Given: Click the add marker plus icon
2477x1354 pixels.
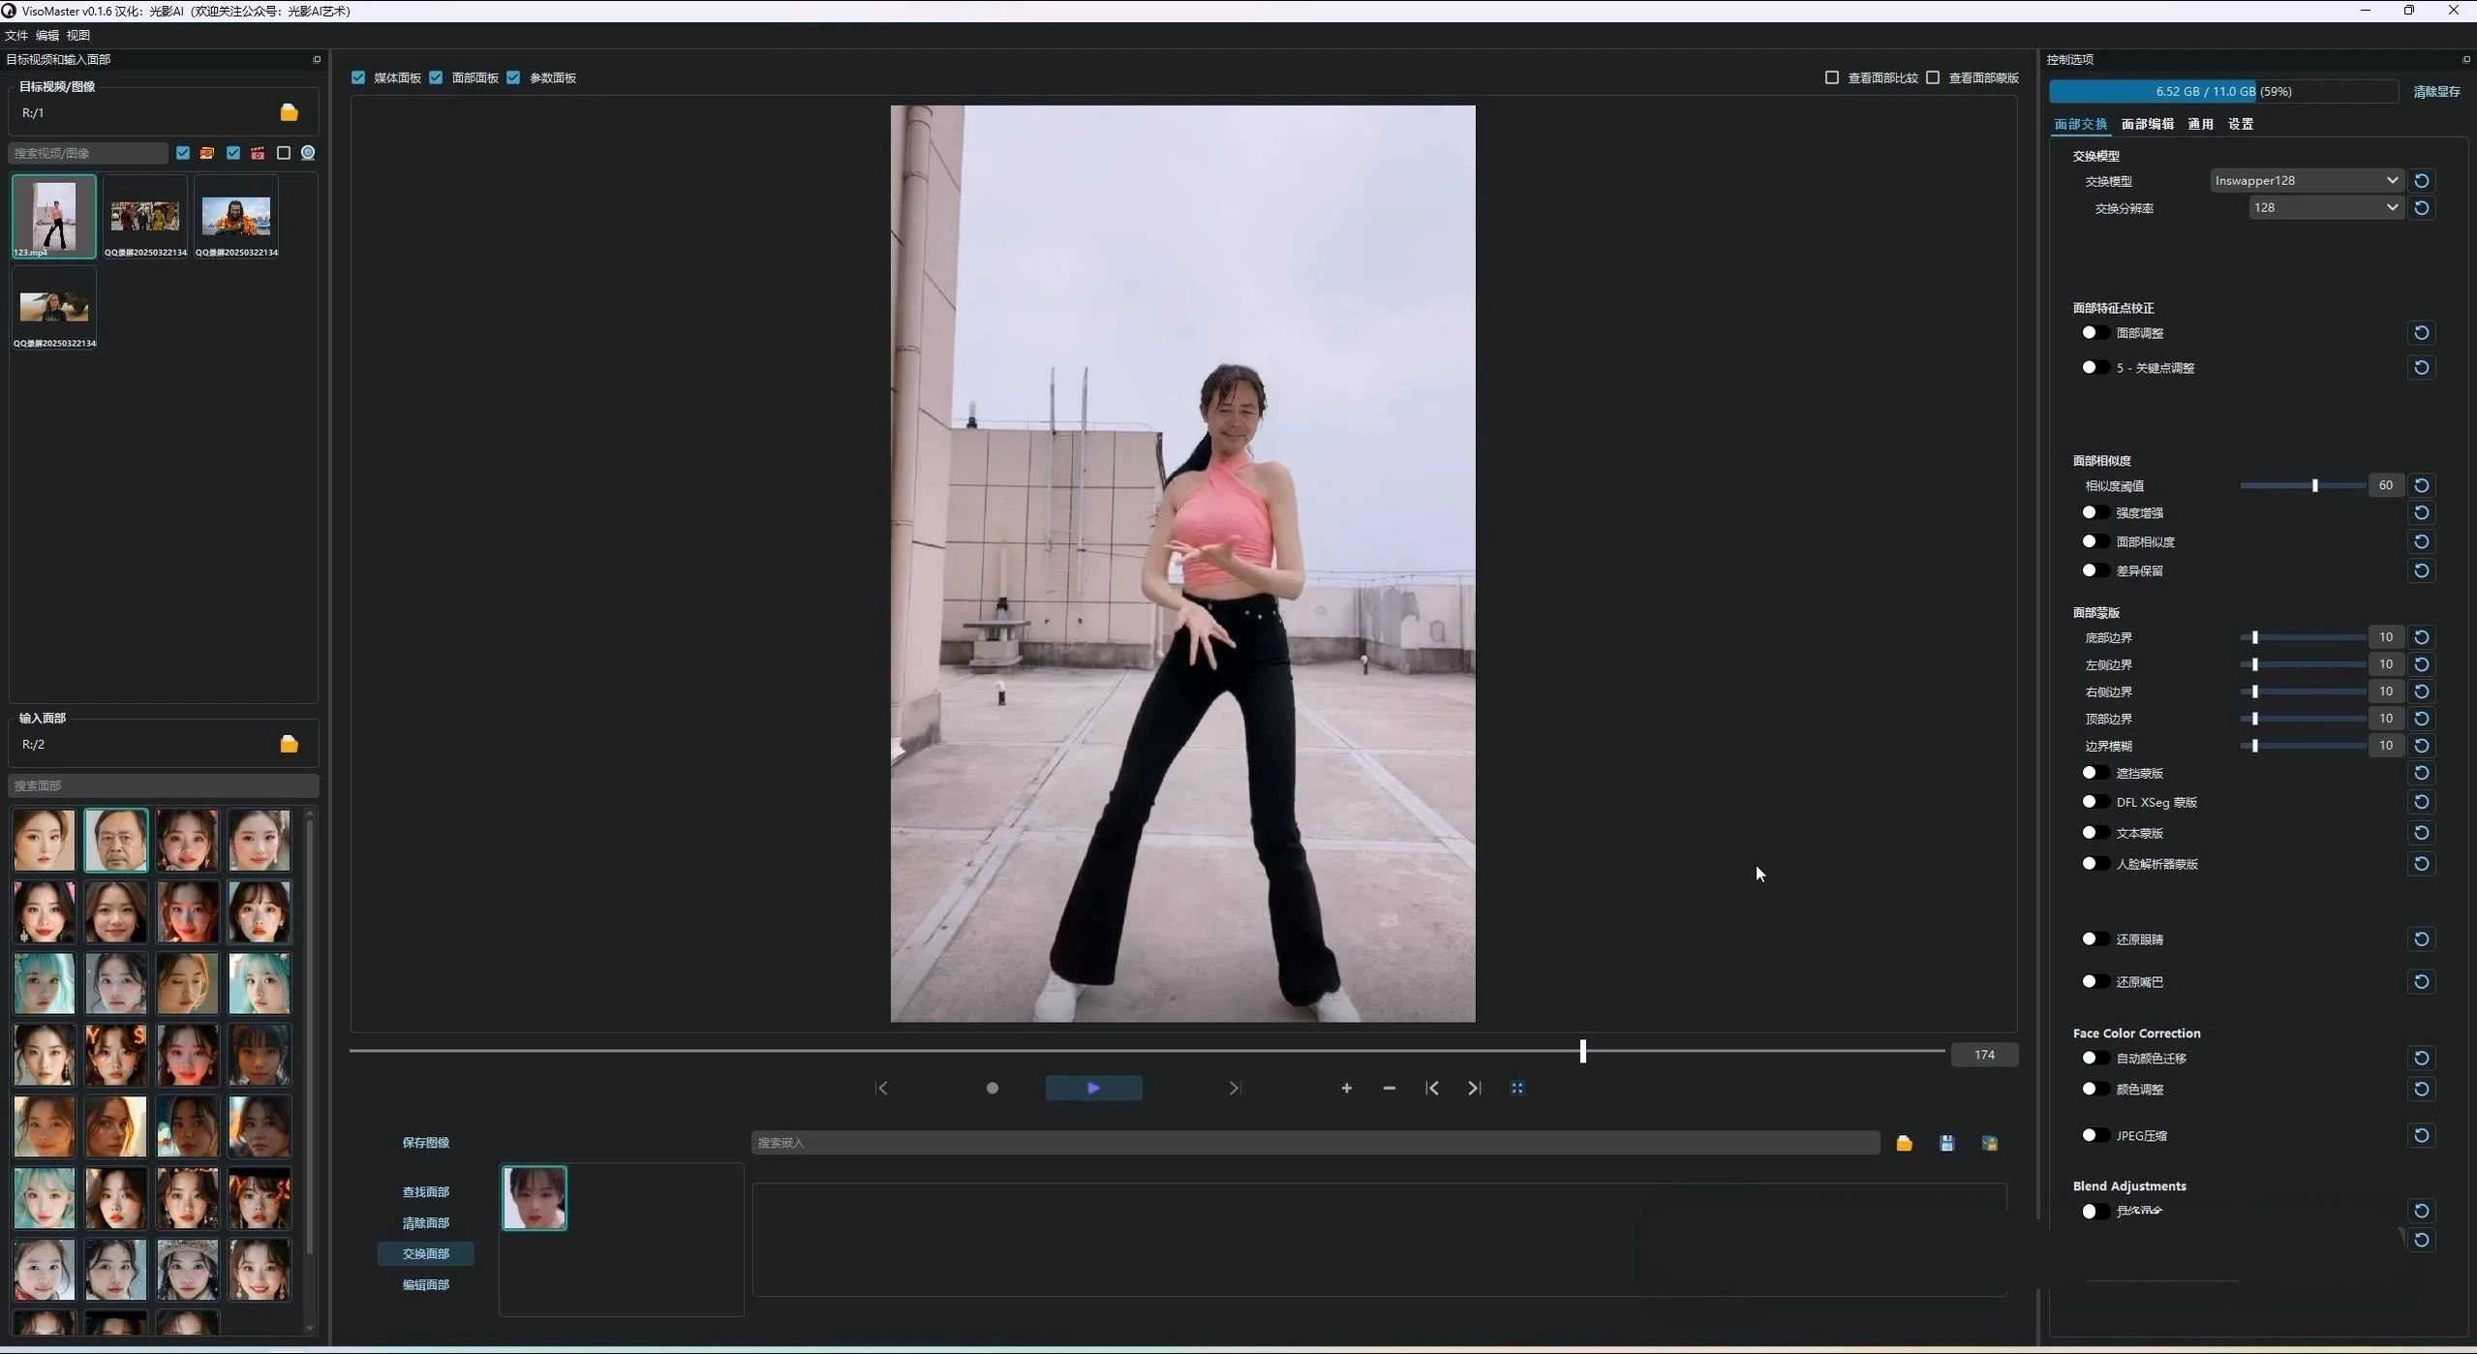Looking at the screenshot, I should click(1346, 1089).
